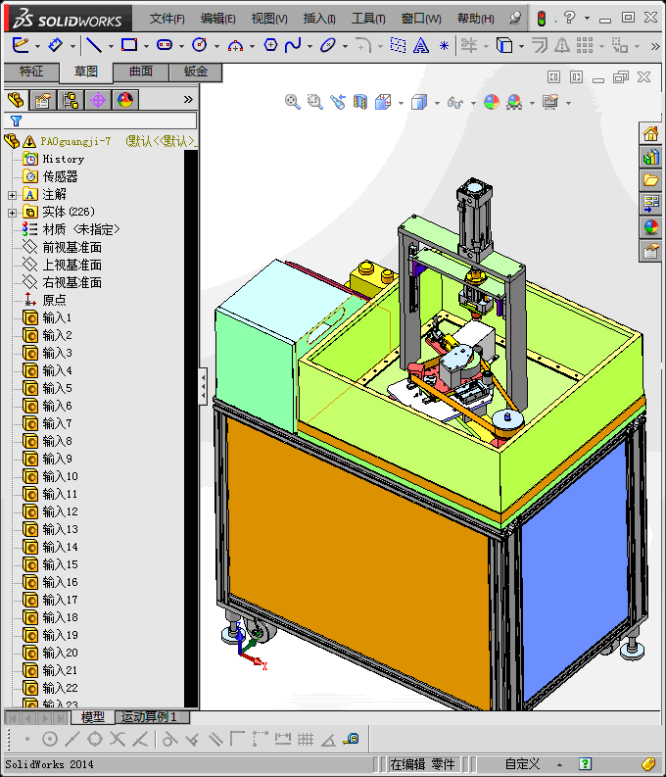
Task: Open the 工具(T) menu
Action: pyautogui.click(x=368, y=19)
